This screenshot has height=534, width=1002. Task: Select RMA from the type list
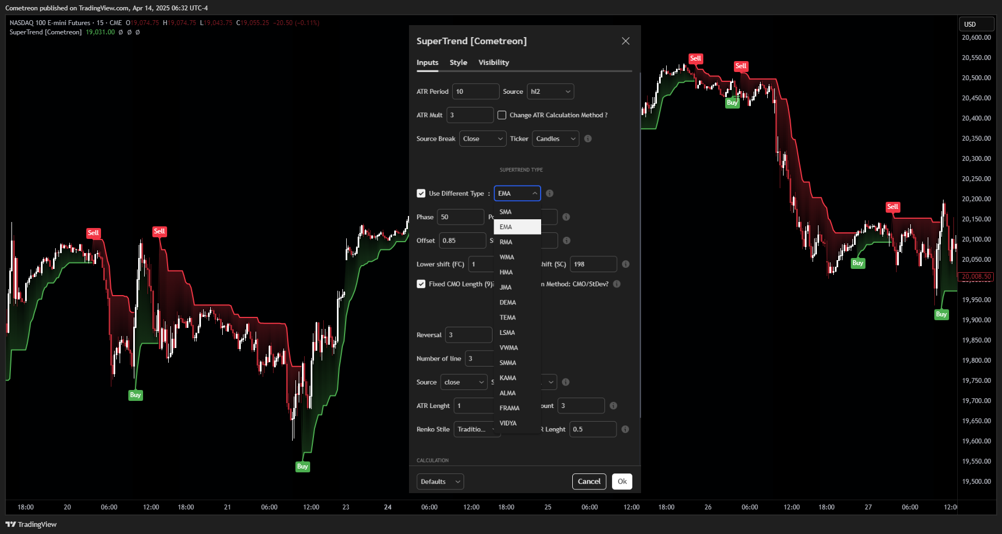[x=517, y=242]
